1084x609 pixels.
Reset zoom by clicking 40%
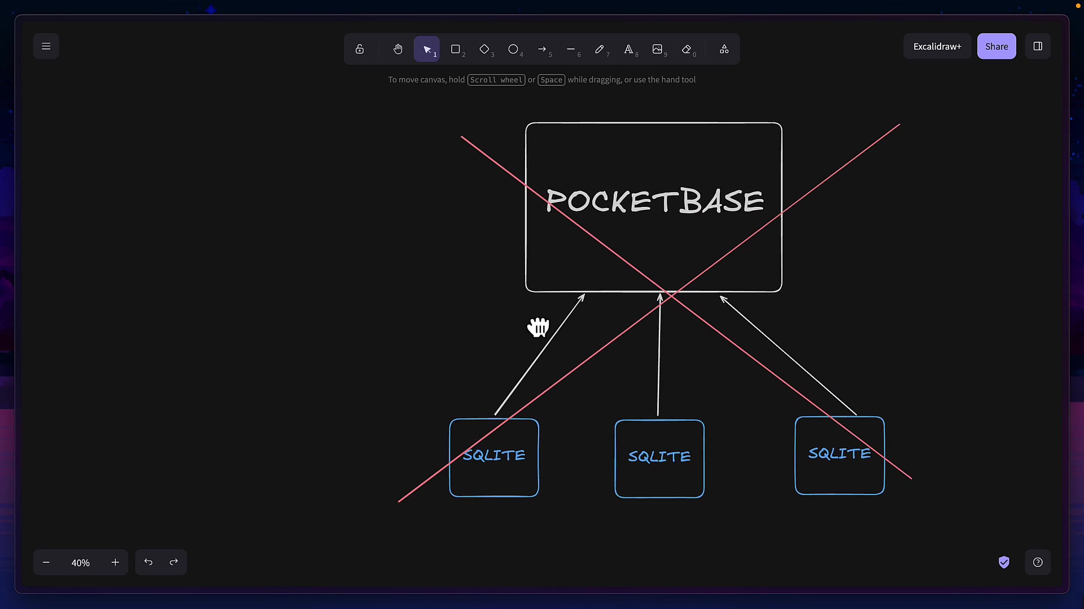[80, 562]
